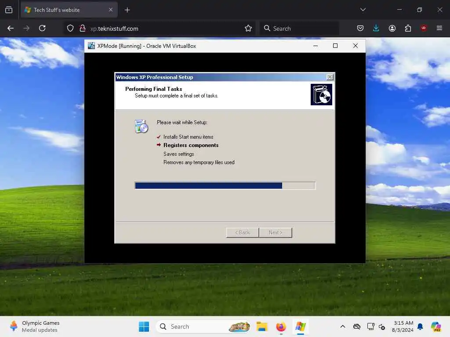Click the Next button in setup

tap(276, 233)
